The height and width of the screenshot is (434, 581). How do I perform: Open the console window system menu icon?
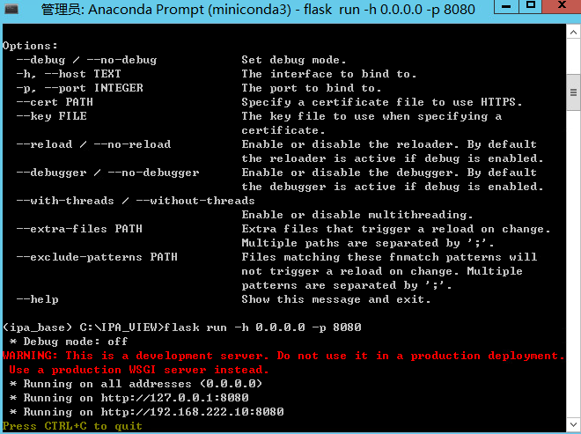click(11, 10)
